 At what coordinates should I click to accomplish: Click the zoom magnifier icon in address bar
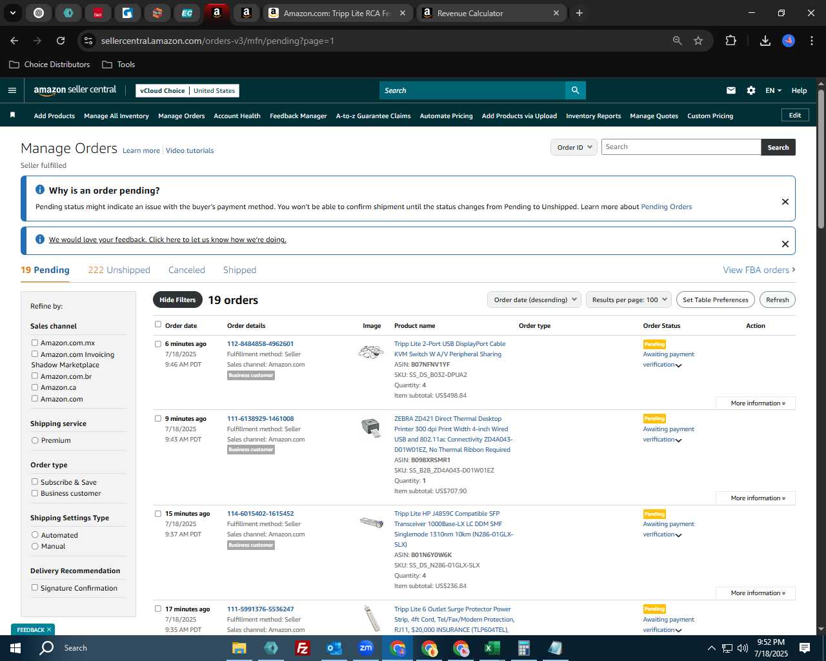click(x=677, y=41)
